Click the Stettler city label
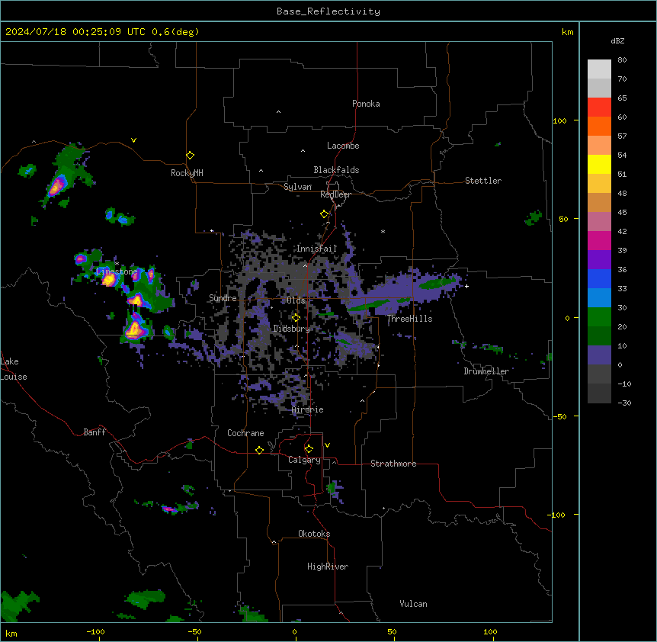The image size is (657, 642). click(x=483, y=181)
